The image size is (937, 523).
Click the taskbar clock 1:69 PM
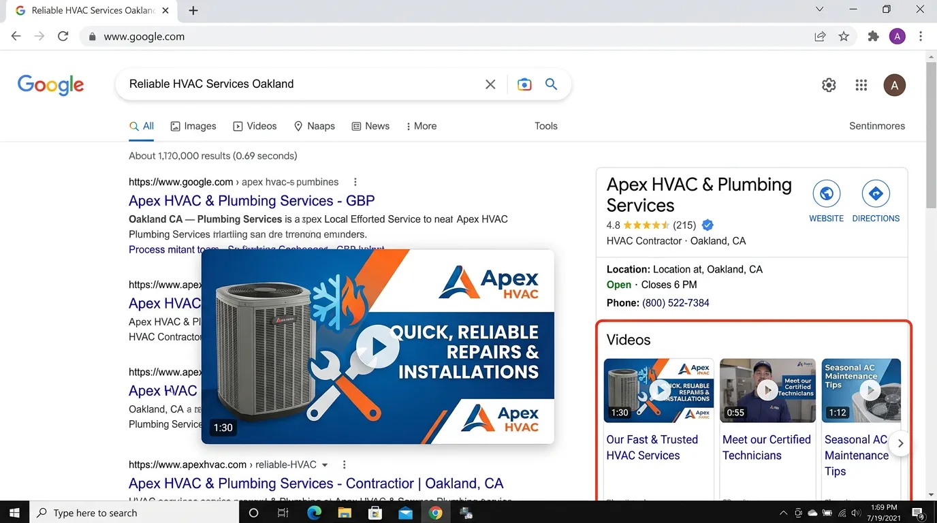coord(885,513)
